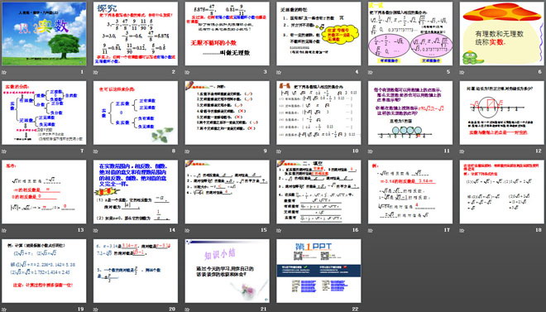This screenshot has width=546, height=312.
Task: Select slide 20 absolute value exercise
Action: 136,271
